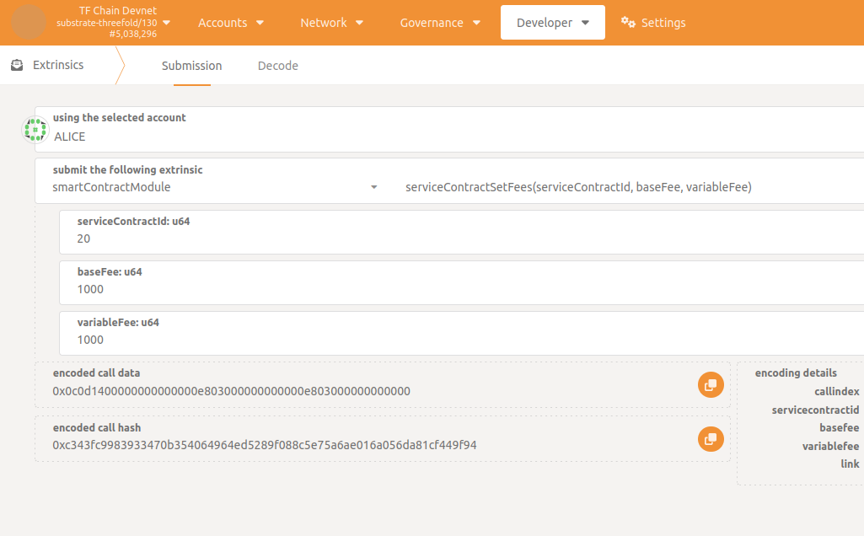Screen dimensions: 864x536
Task: Copy the encoded call data
Action: click(x=711, y=384)
